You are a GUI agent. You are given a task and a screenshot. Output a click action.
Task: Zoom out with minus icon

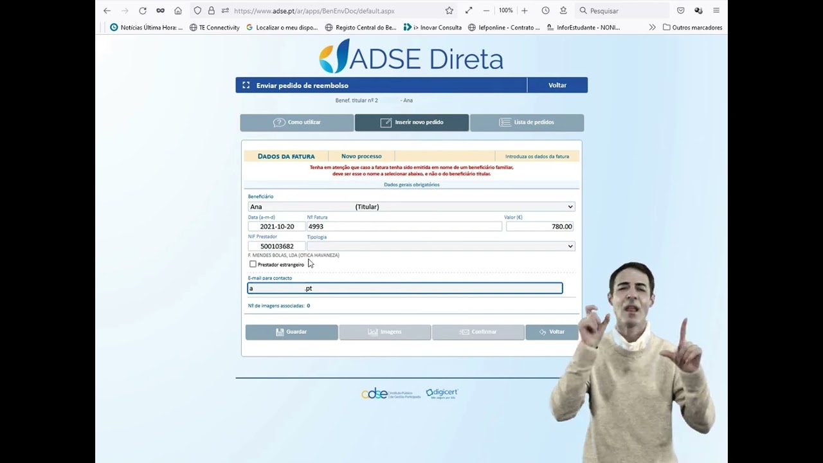pyautogui.click(x=487, y=11)
